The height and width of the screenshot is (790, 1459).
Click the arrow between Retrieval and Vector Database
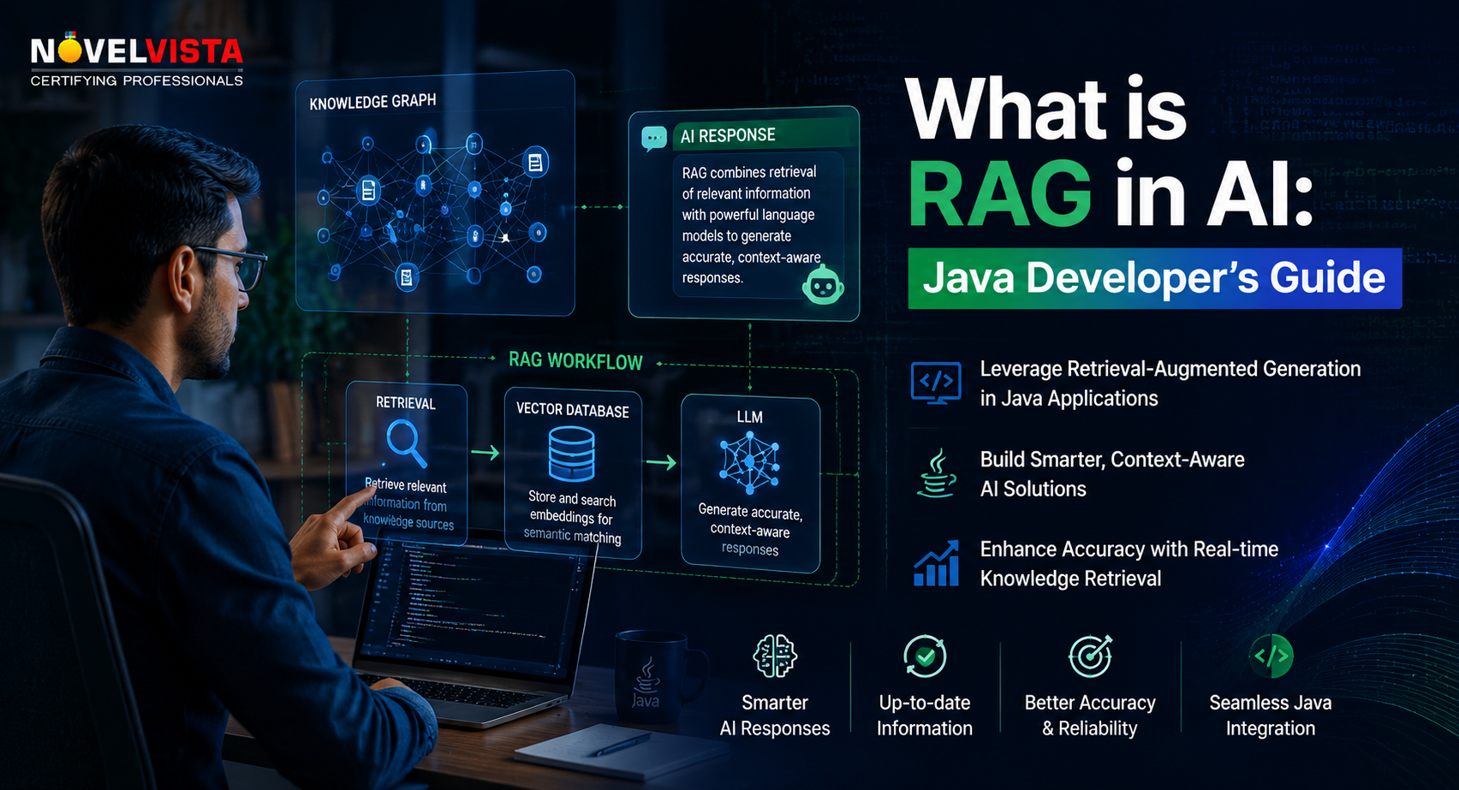click(485, 453)
